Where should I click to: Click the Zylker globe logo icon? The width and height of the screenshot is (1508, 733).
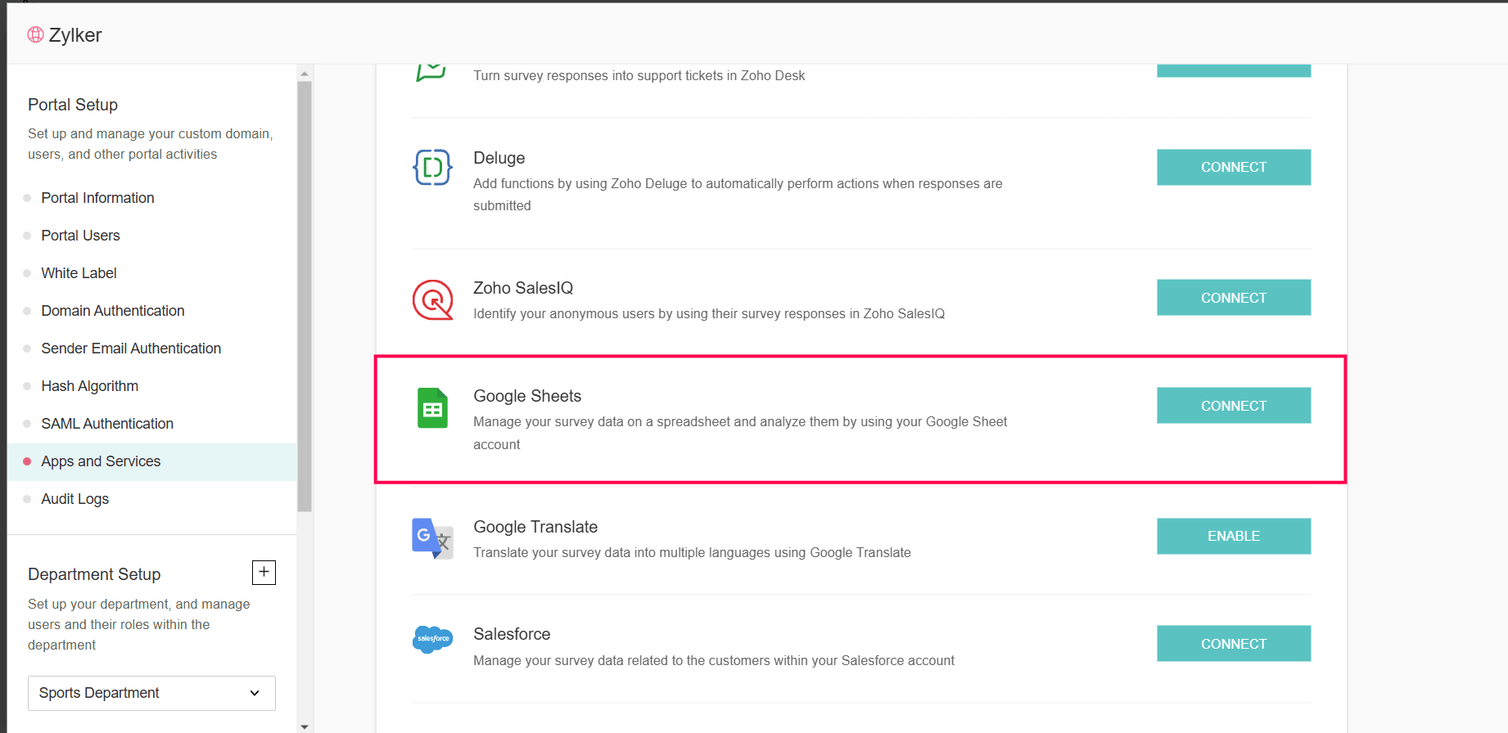35,34
